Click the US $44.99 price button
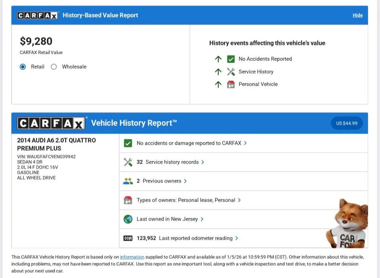The width and height of the screenshot is (380, 278). click(x=347, y=123)
